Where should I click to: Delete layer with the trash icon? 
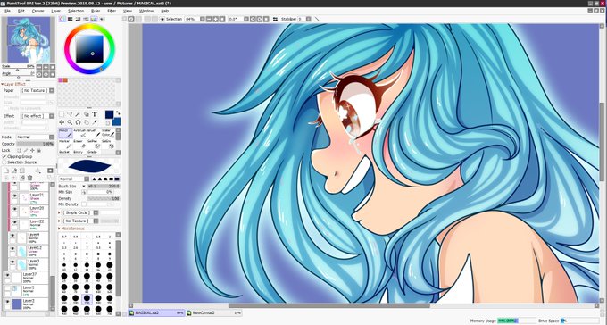(x=29, y=178)
